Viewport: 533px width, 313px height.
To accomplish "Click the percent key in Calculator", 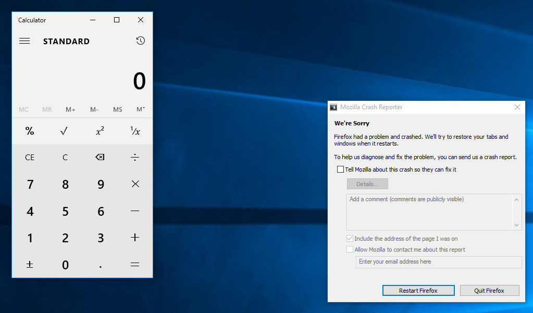I will coord(30,131).
